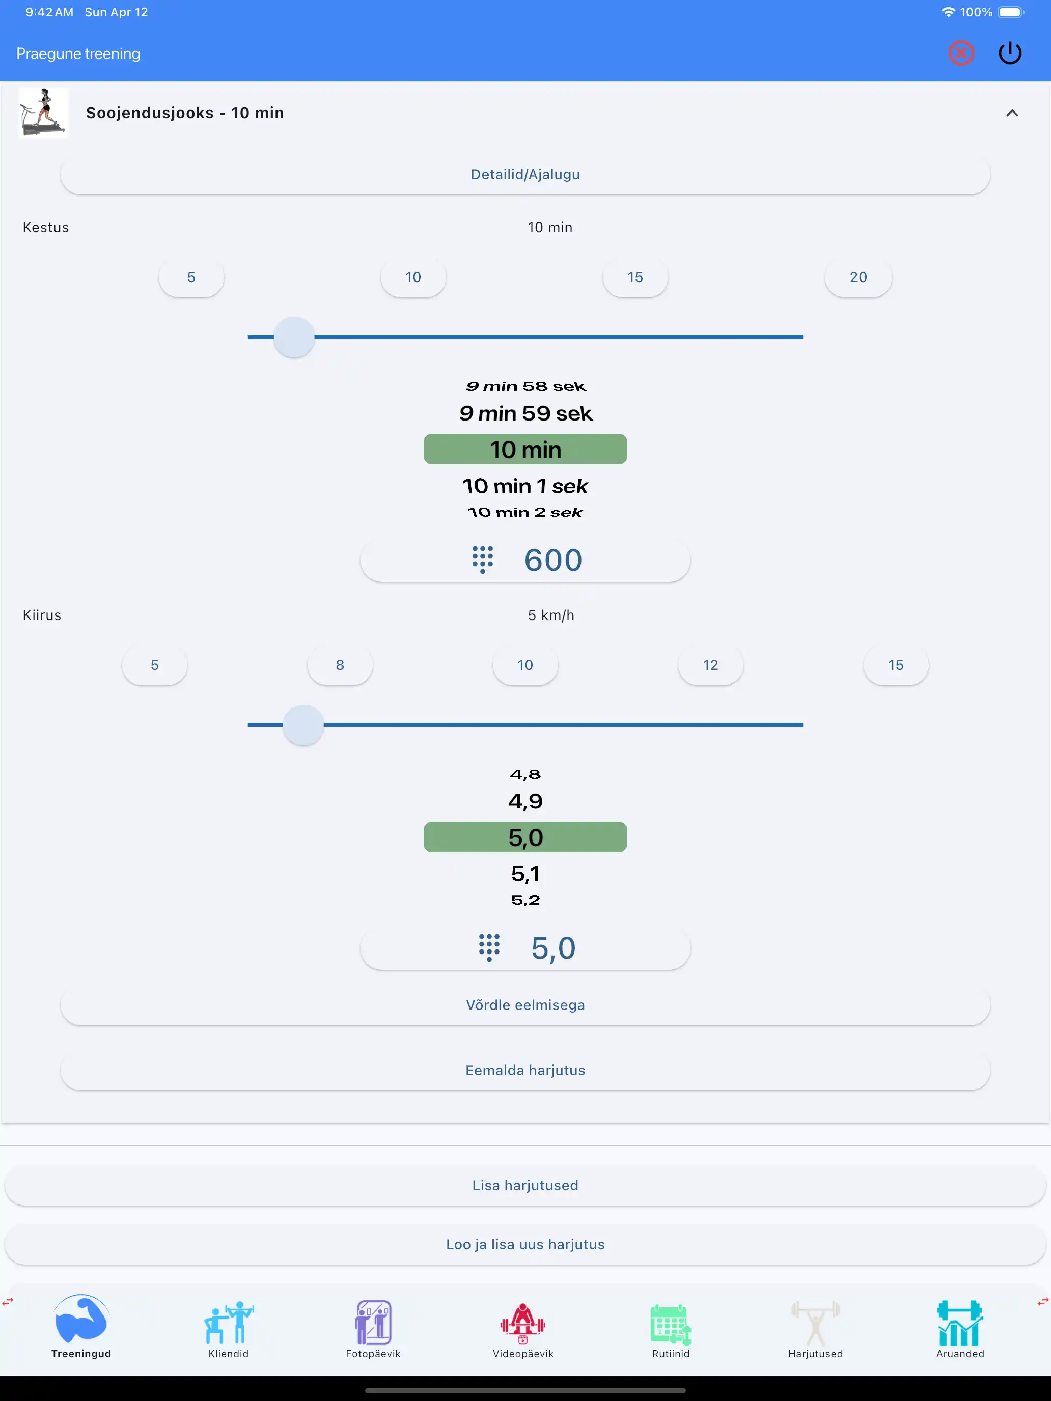Pick 10 min 1 sek in duration picker

click(x=525, y=486)
